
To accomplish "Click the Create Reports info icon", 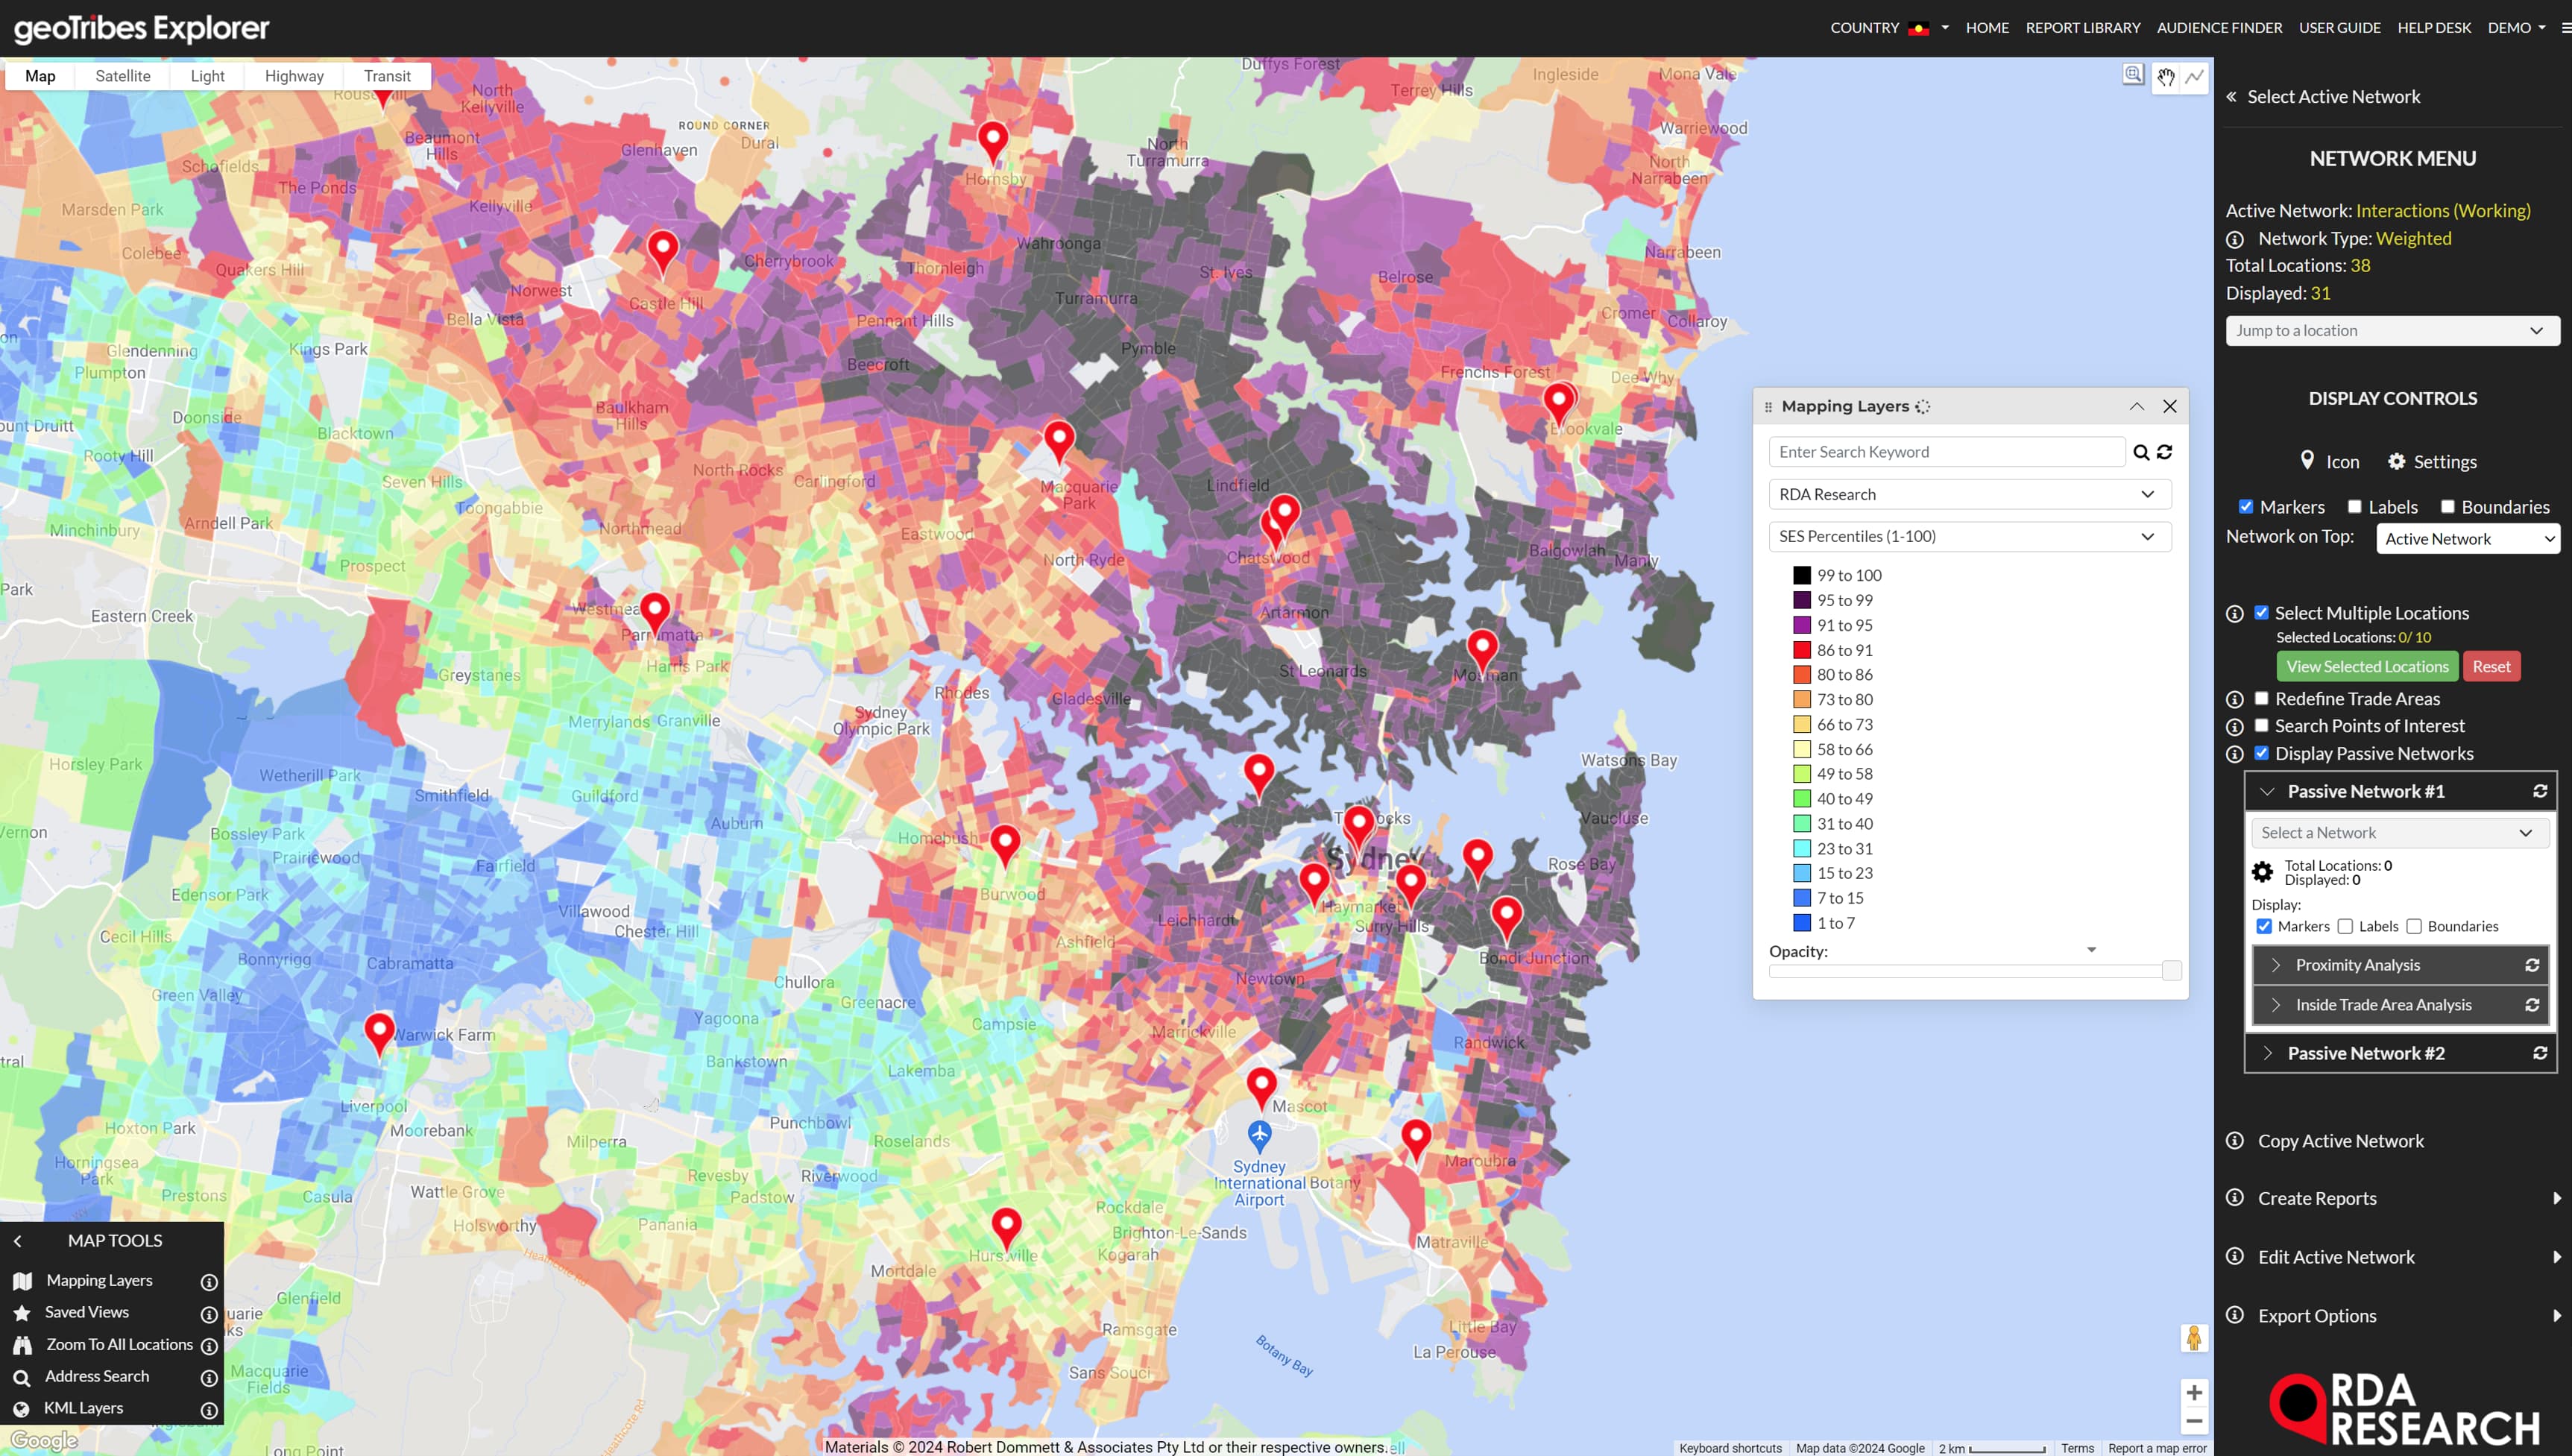I will (x=2235, y=1198).
